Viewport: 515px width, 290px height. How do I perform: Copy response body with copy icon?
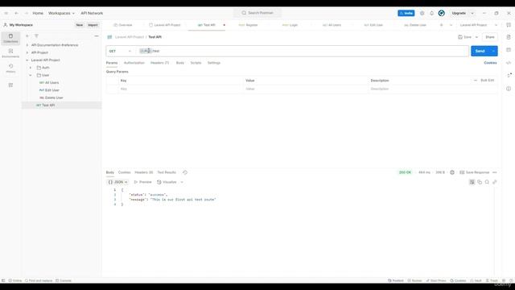click(x=480, y=182)
